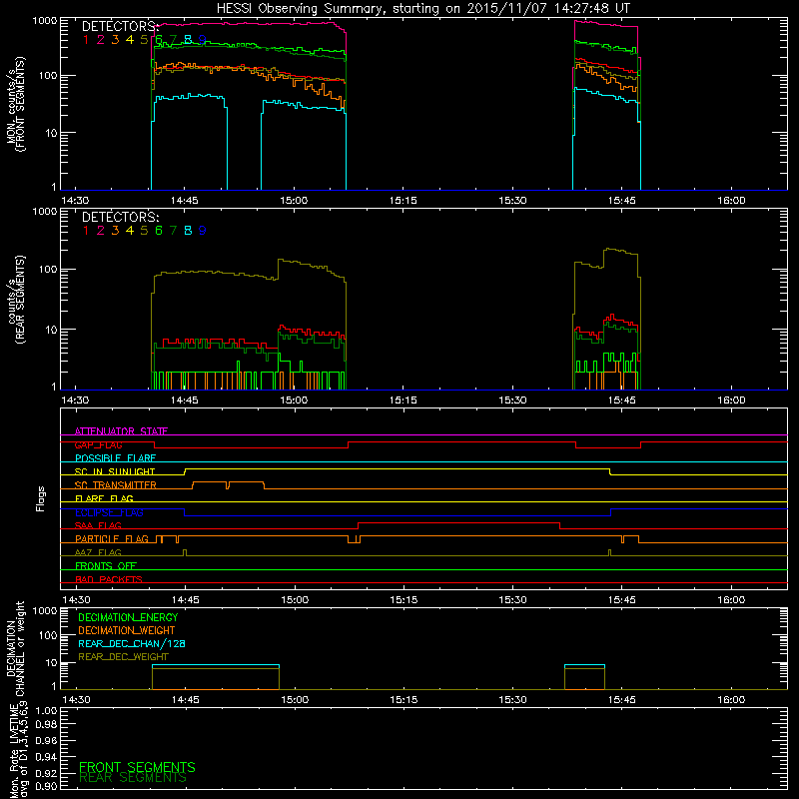The width and height of the screenshot is (799, 799).
Task: Select detector 6 legend number in rear panel
Action: [159, 231]
